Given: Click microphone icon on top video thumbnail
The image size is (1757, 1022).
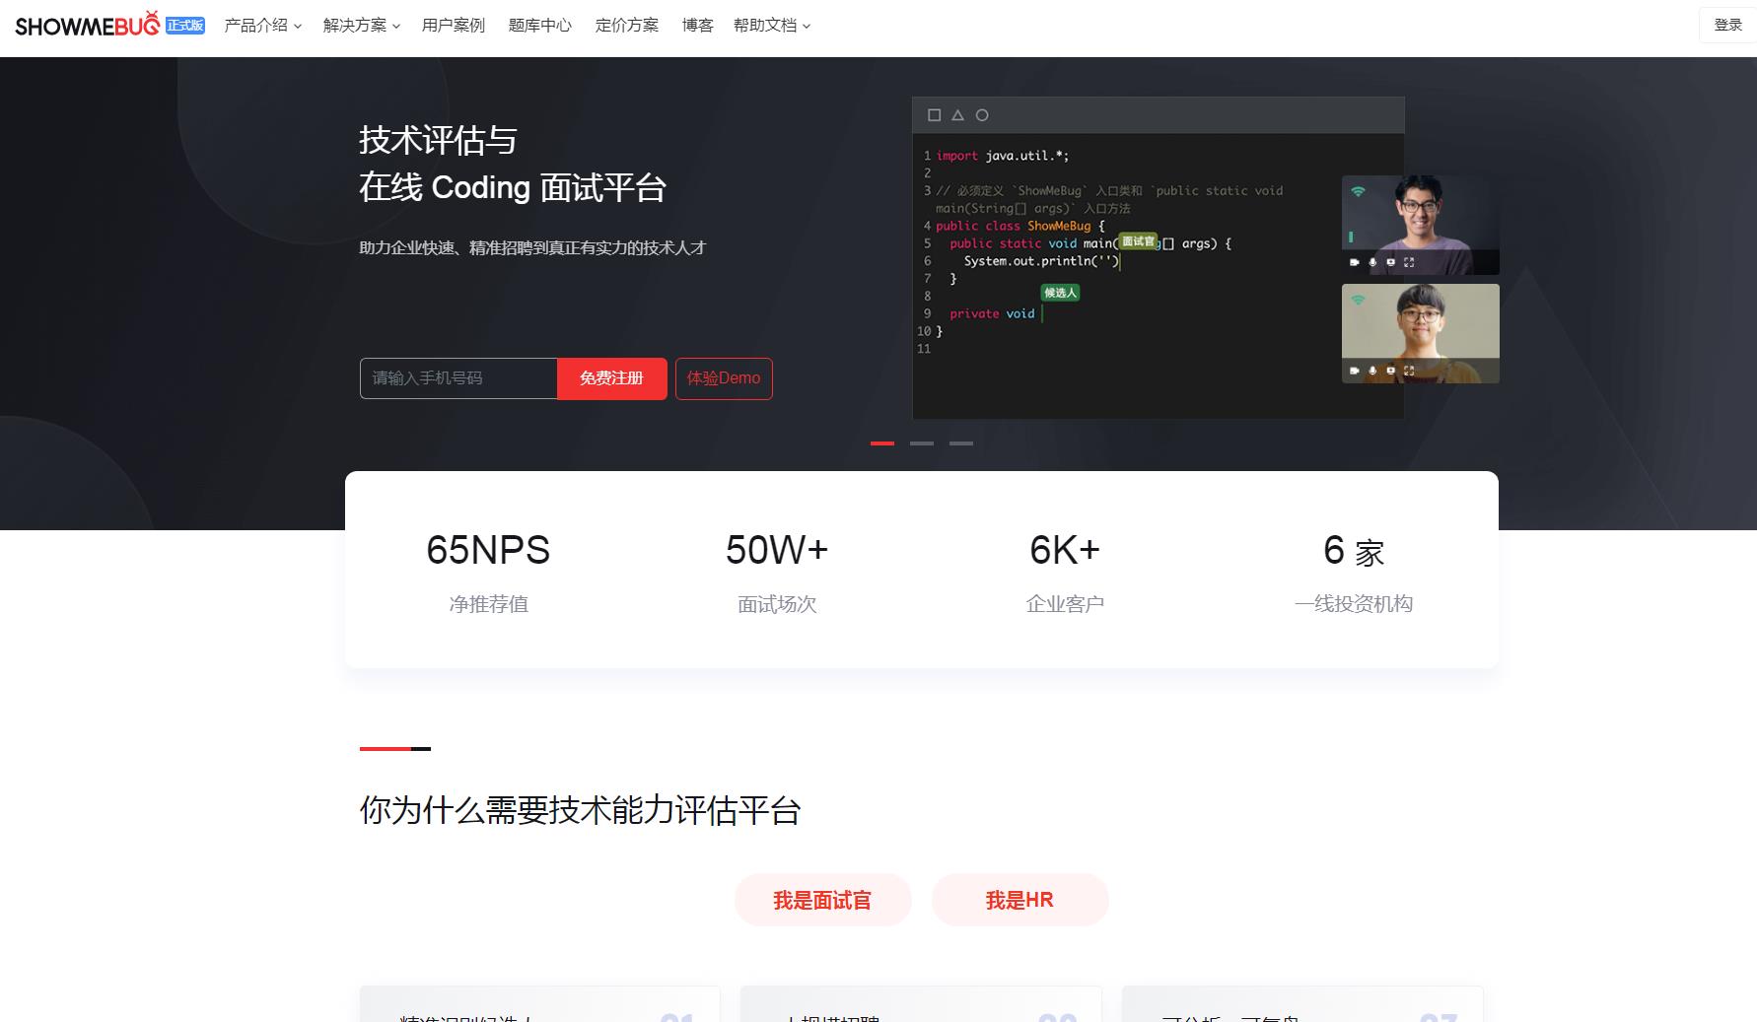Looking at the screenshot, I should click(1372, 262).
